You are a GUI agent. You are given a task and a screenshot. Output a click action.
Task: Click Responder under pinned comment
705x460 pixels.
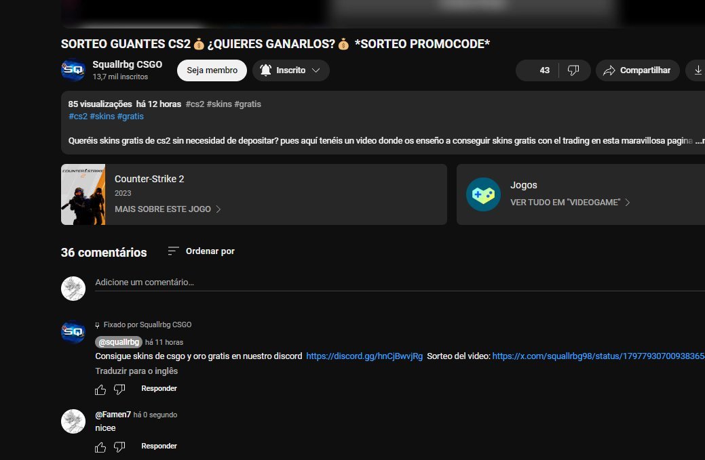[159, 389]
